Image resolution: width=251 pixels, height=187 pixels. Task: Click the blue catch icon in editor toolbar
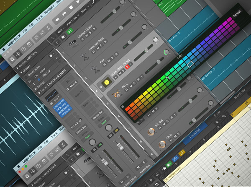pyautogui.click(x=175, y=158)
